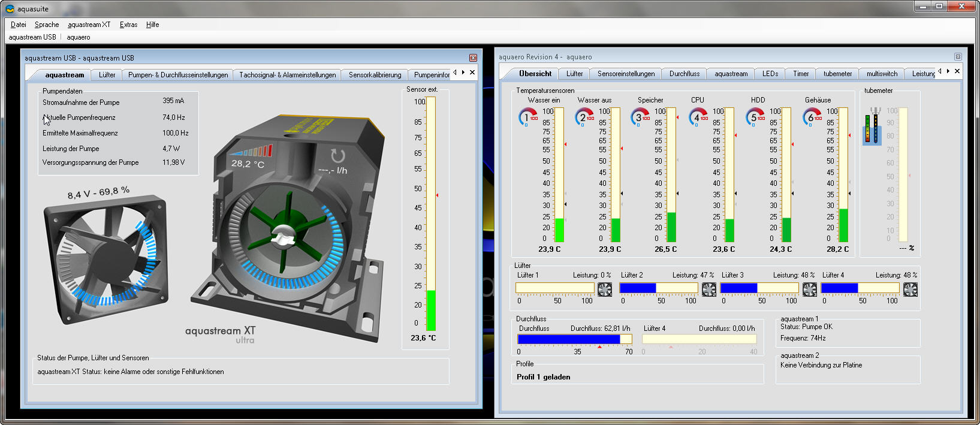Click the Lüfter 1 fan icon
The height and width of the screenshot is (425, 980).
(605, 290)
